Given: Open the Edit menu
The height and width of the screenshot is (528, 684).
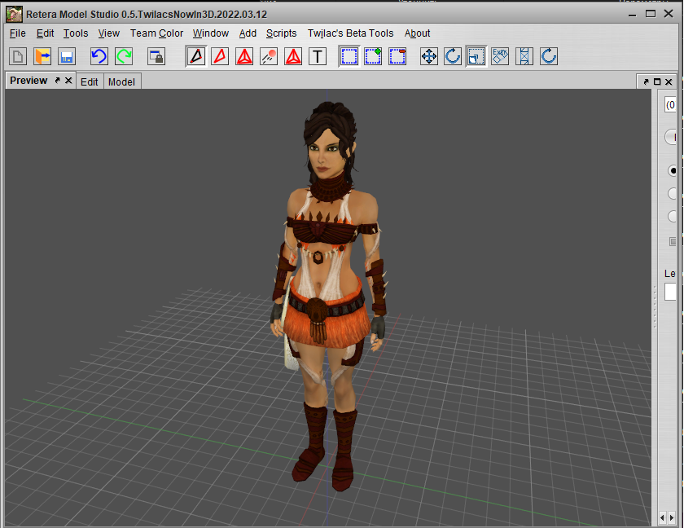Looking at the screenshot, I should 45,33.
